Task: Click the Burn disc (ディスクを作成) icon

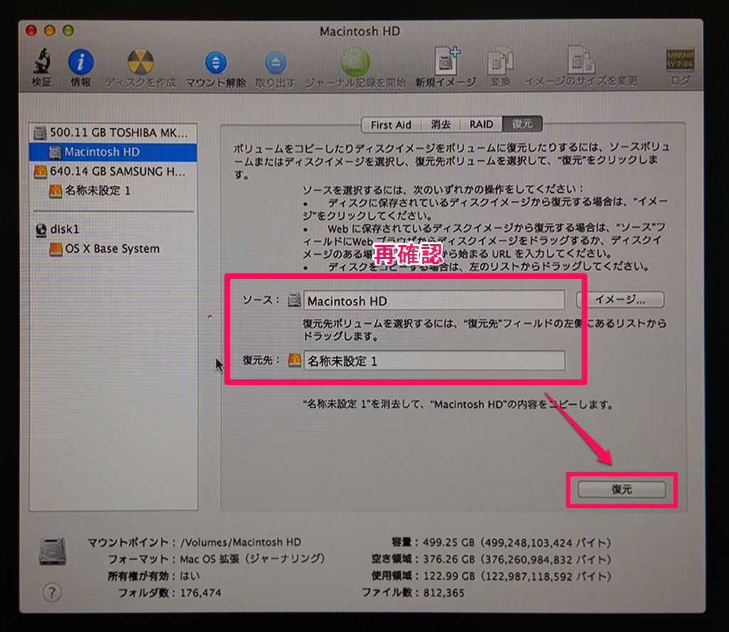Action: [x=140, y=63]
